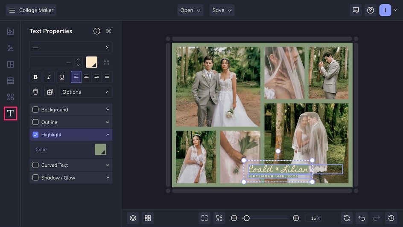Open the Open dropdown menu
This screenshot has width=403, height=227.
(190, 10)
